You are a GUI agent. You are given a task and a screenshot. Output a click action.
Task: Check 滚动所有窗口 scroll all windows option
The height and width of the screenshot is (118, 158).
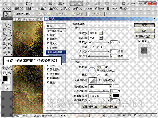(15, 14)
